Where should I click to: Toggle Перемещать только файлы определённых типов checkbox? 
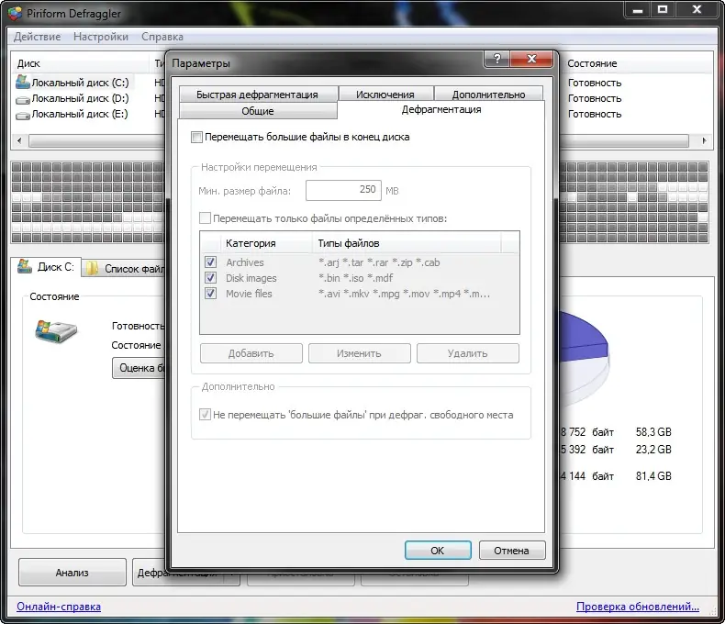[x=205, y=218]
